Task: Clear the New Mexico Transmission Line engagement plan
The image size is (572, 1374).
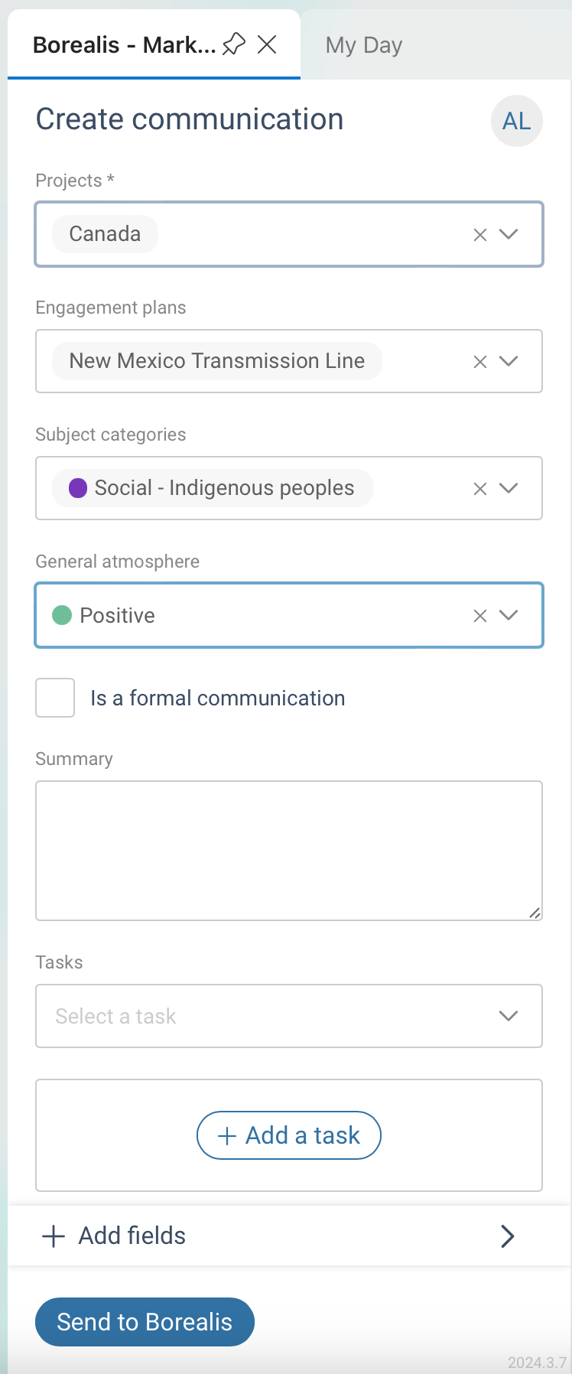Action: click(x=479, y=361)
